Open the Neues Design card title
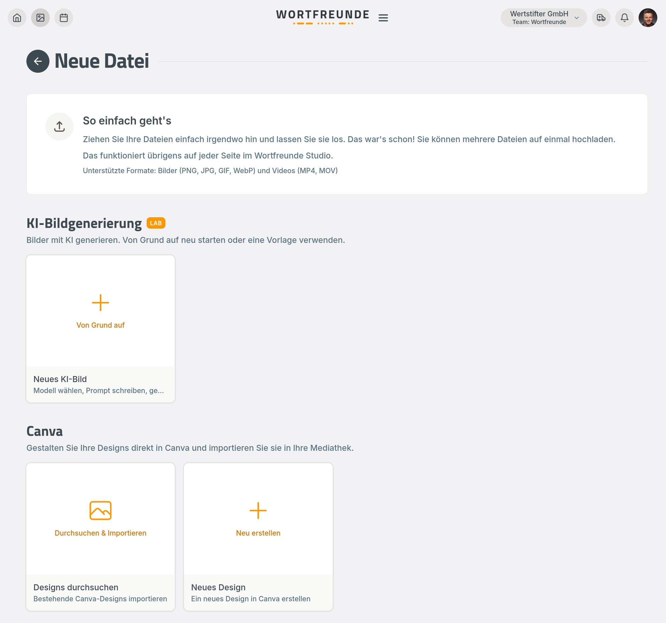Viewport: 666px width, 623px height. [218, 588]
